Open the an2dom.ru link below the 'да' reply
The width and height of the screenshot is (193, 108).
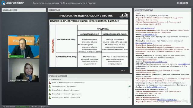click(167, 100)
